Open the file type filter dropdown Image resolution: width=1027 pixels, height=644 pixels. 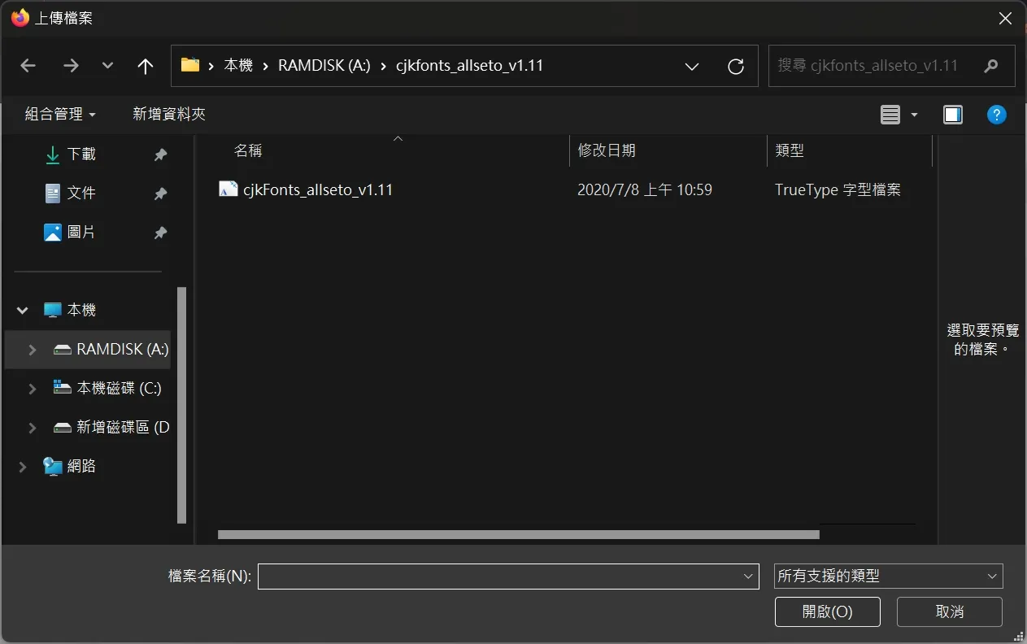888,576
